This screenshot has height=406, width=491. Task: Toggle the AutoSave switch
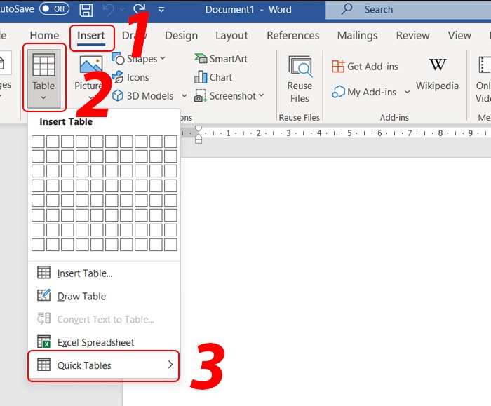(x=54, y=8)
